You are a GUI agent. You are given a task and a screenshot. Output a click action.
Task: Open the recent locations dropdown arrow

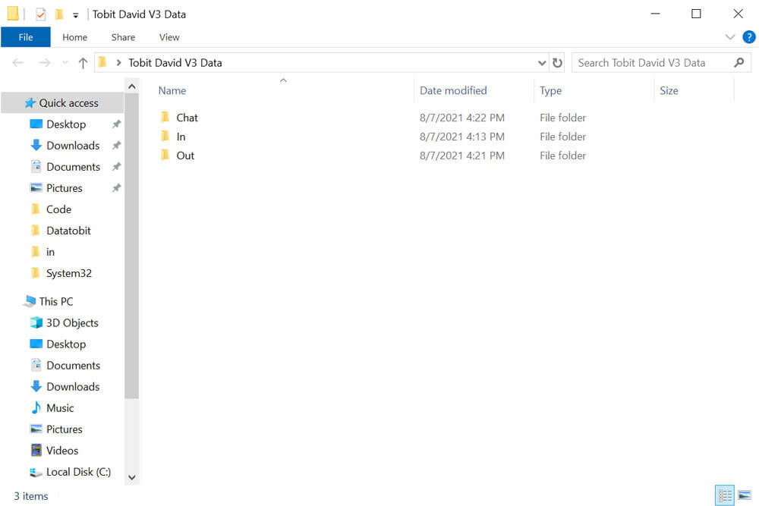[65, 63]
